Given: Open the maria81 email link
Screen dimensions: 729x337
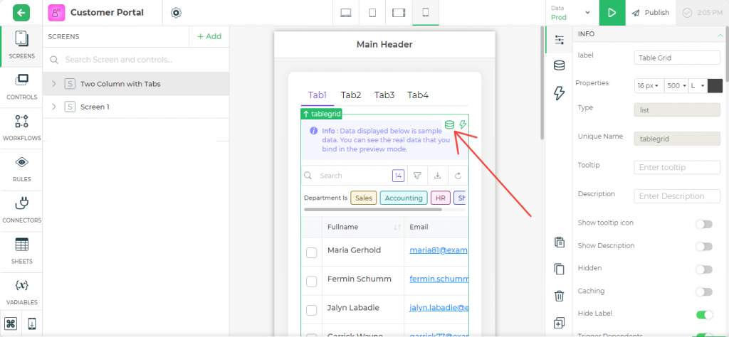Looking at the screenshot, I should click(438, 250).
